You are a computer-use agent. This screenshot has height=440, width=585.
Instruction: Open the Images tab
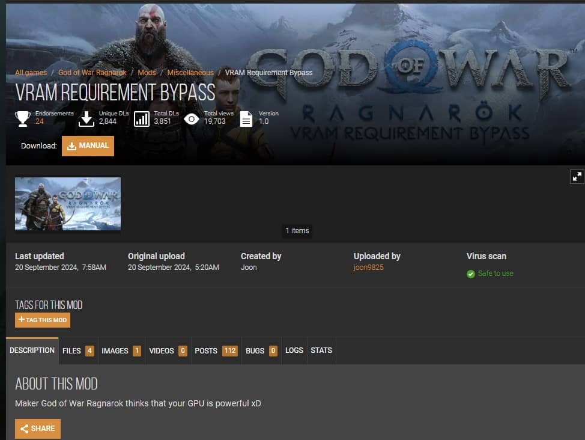(x=121, y=350)
